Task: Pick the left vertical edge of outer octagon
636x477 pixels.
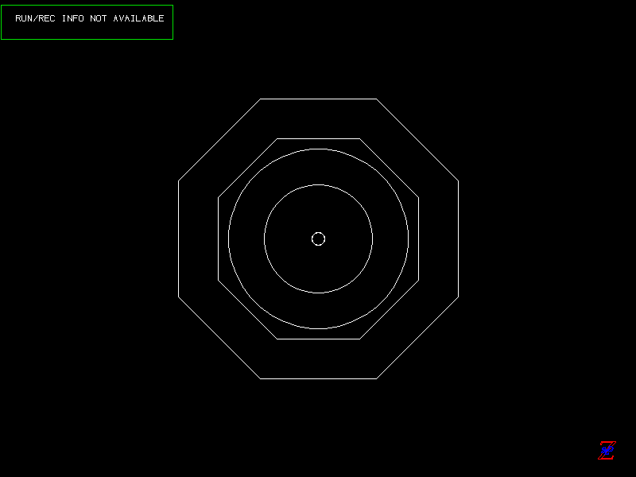Action: (179, 238)
